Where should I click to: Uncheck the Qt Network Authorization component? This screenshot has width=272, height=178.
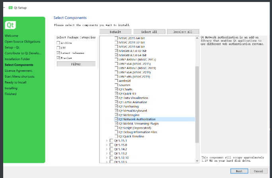117,119
